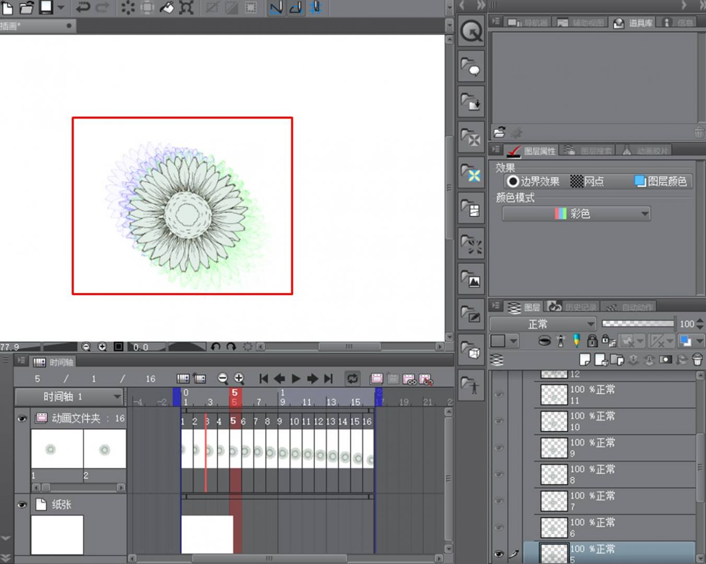
Task: Rotate canvas view to the left
Action: (x=215, y=347)
